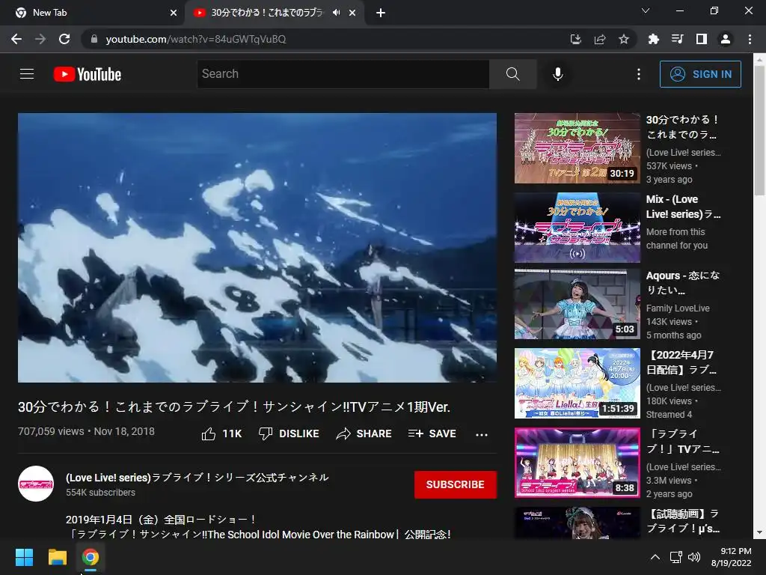Screen dimensions: 766x575
Task: Open Chrome extensions puzzle icon
Action: tap(653, 39)
